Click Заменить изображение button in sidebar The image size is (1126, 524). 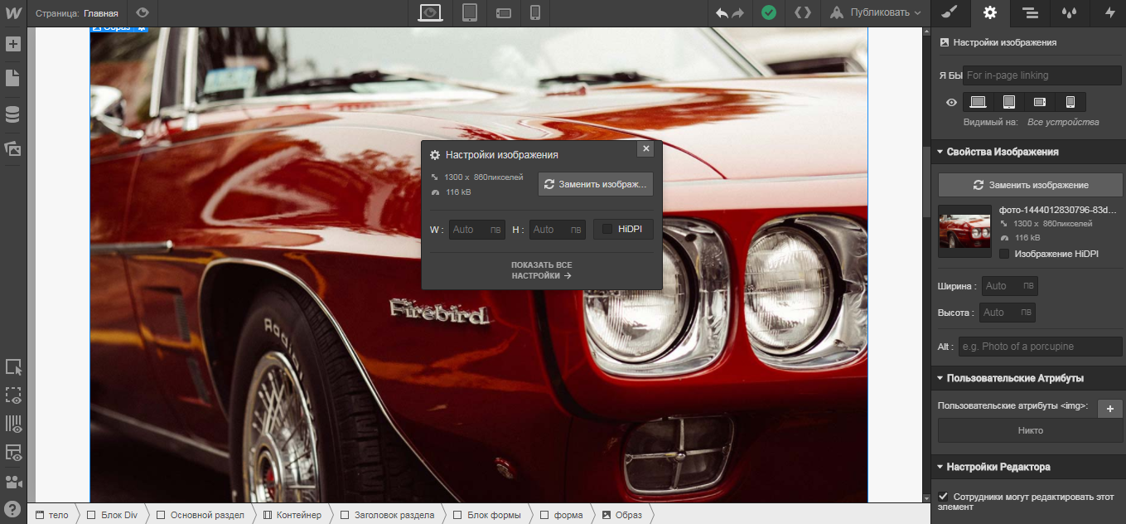(x=1030, y=185)
